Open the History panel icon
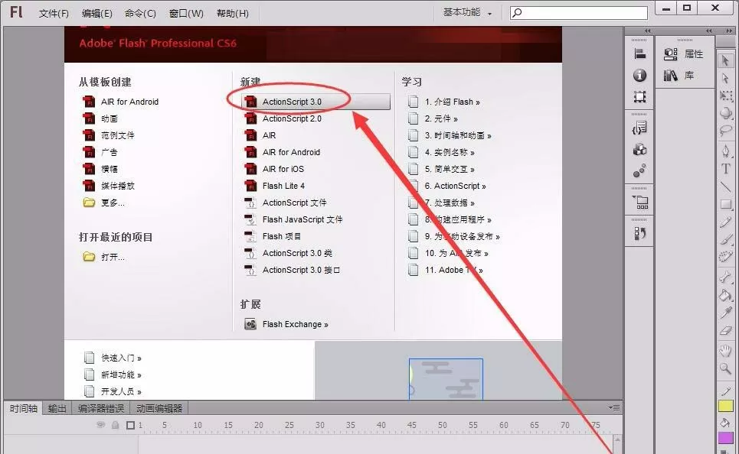This screenshot has height=454, width=739. (x=639, y=233)
